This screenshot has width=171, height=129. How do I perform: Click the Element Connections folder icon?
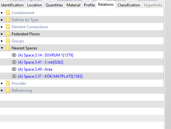click(8, 27)
